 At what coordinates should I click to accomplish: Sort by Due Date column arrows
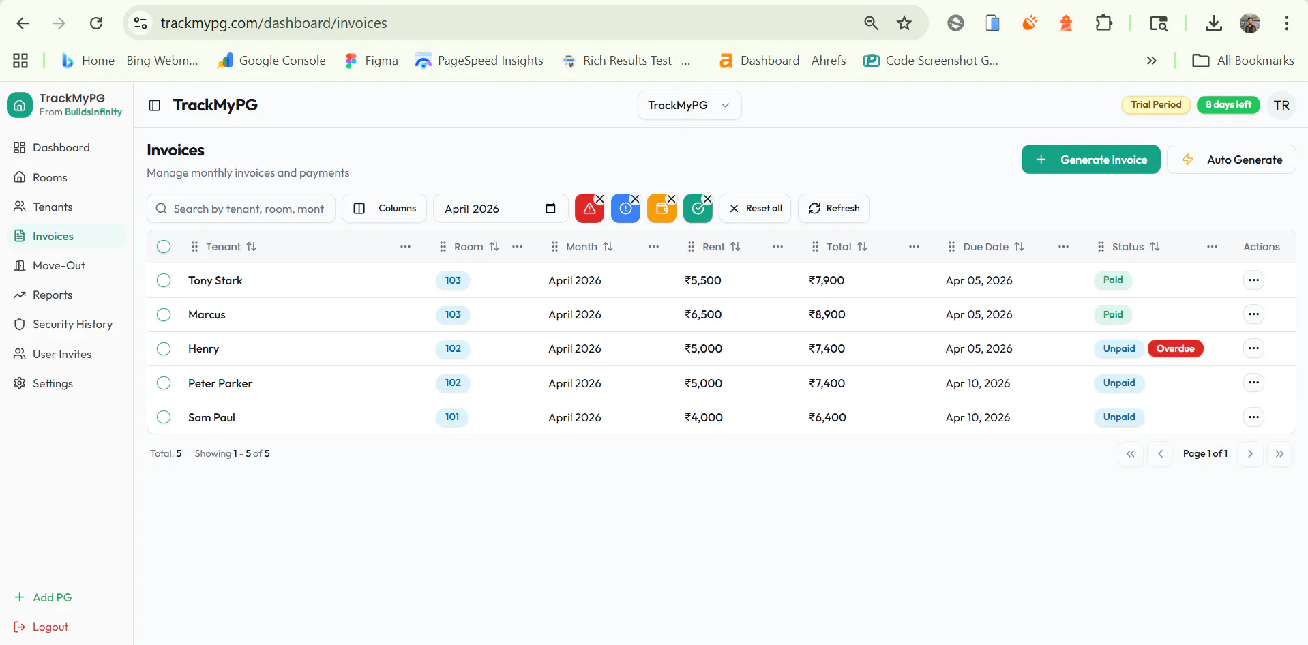coord(1019,247)
